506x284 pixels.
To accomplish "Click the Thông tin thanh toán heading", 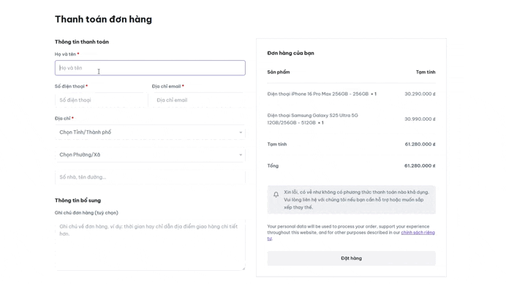I will click(x=82, y=42).
